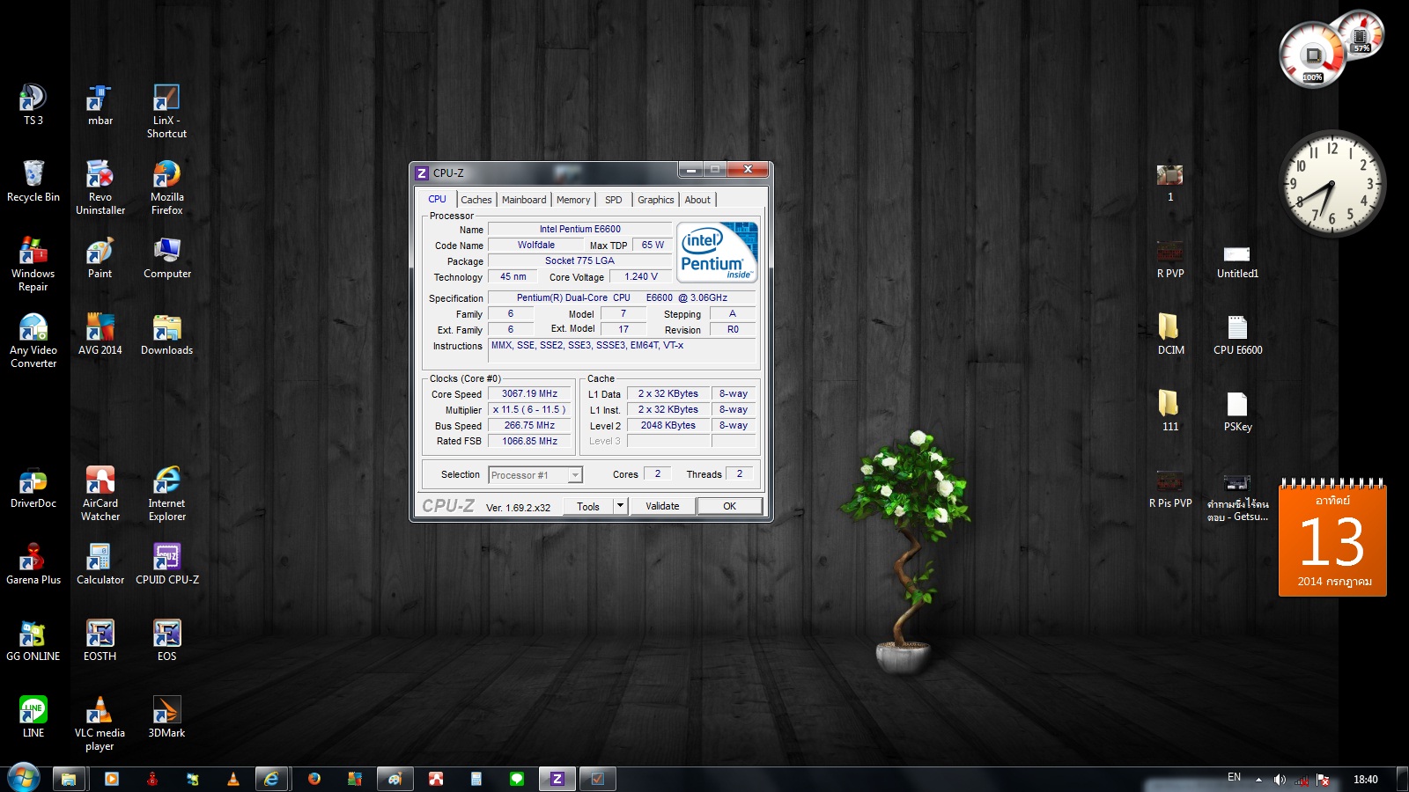Show hidden system tray icons
Image resolution: width=1409 pixels, height=792 pixels.
point(1258,779)
